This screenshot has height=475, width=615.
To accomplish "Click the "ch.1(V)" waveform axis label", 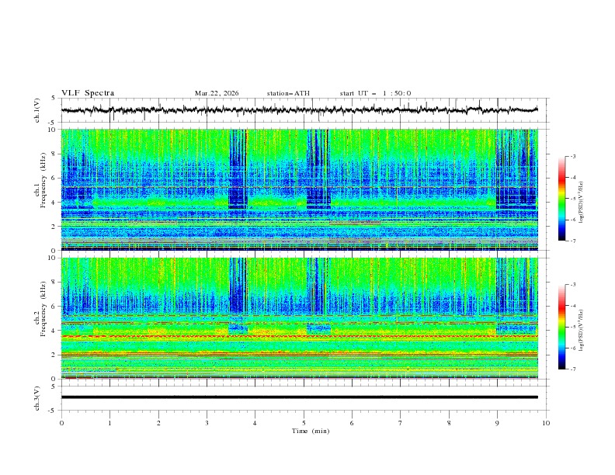I will click(37, 110).
